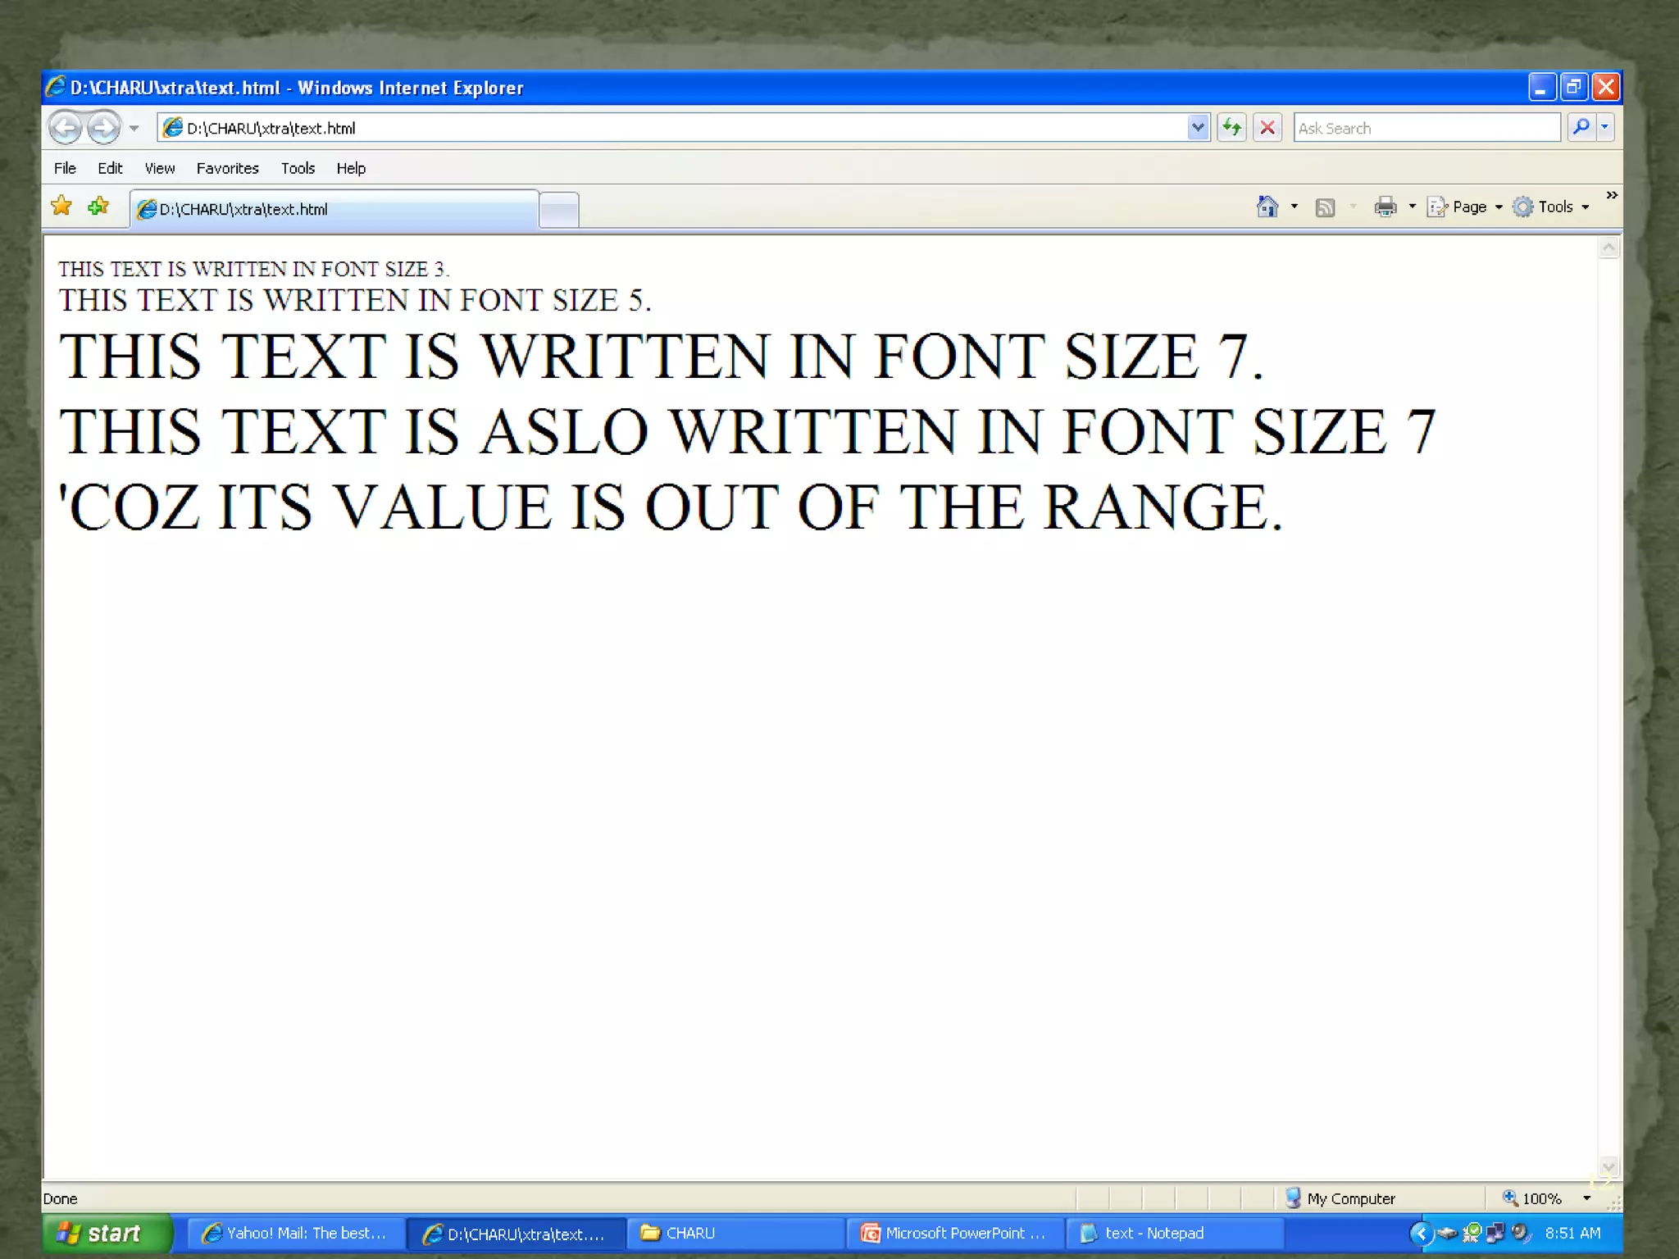Viewport: 1679px width, 1259px height.
Task: Expand the address bar history dropdown
Action: click(1198, 128)
